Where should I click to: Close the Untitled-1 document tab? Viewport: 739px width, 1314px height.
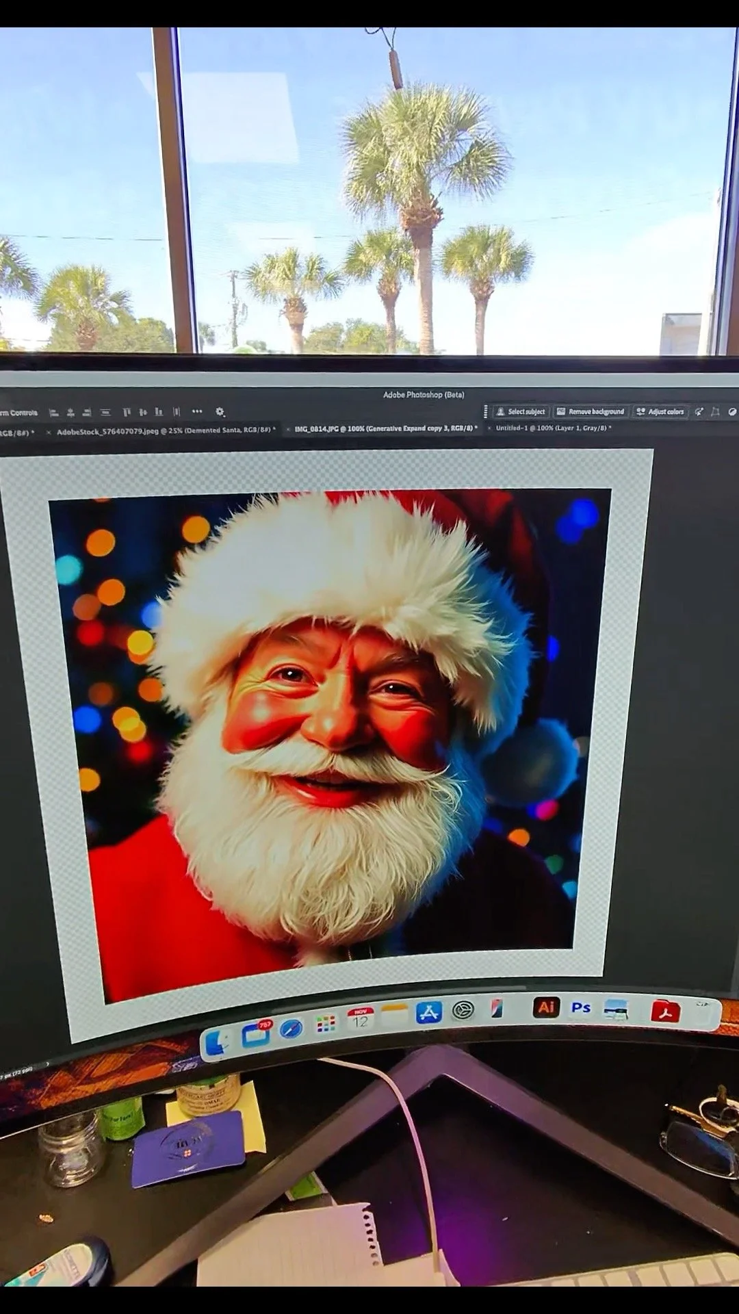click(x=489, y=429)
